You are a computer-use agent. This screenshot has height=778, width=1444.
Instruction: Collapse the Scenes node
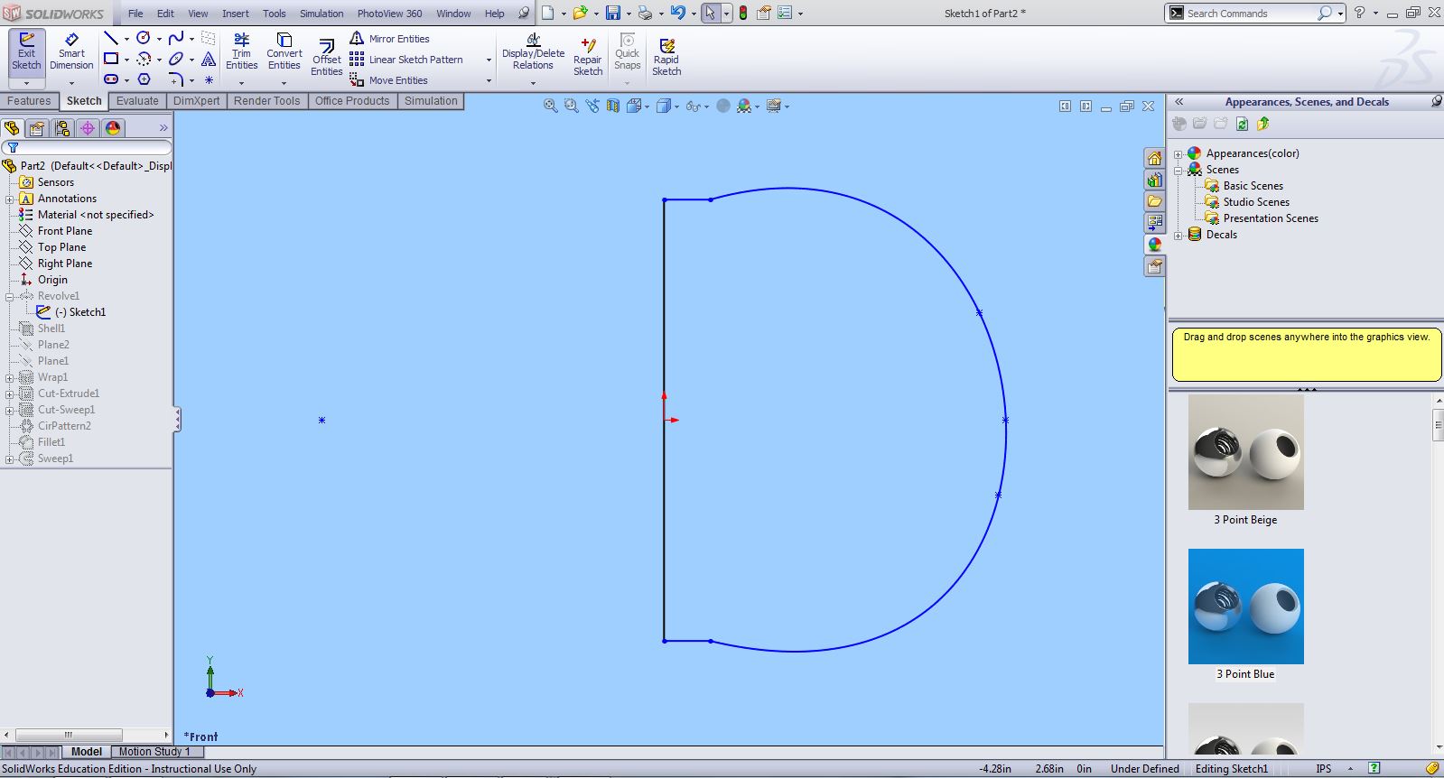(1178, 171)
